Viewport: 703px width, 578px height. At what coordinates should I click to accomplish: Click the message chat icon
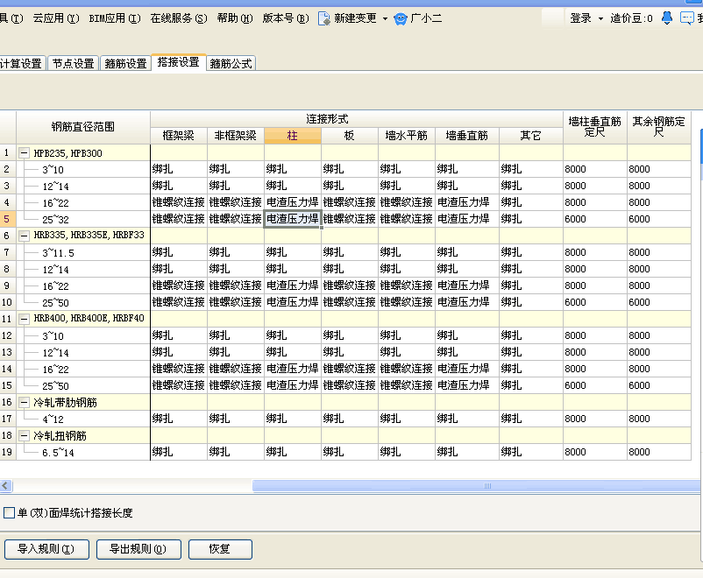pyautogui.click(x=686, y=18)
